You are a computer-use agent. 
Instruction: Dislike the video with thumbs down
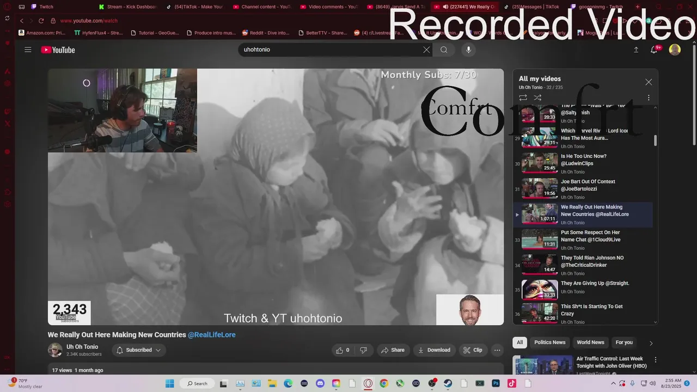pos(363,350)
